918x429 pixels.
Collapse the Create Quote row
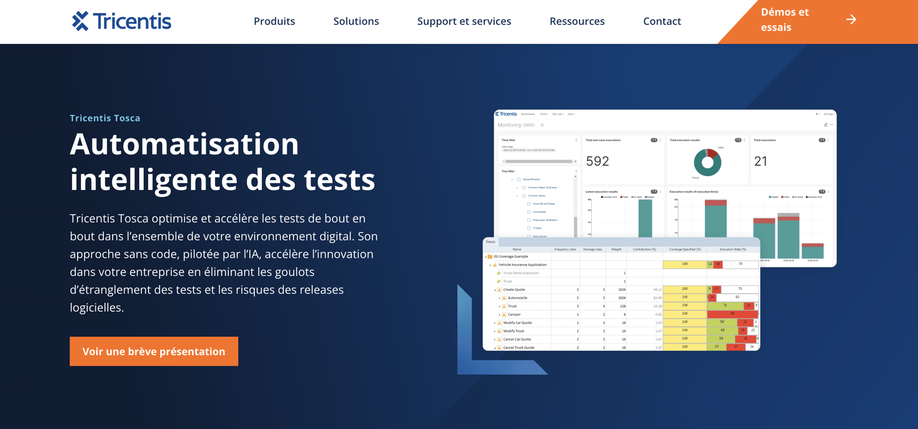coord(495,290)
